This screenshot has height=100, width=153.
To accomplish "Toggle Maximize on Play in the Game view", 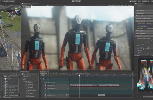I will (x=113, y=5).
